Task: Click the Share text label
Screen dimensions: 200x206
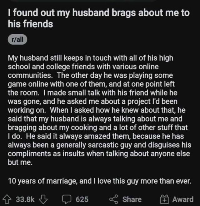Action: click(x=132, y=199)
